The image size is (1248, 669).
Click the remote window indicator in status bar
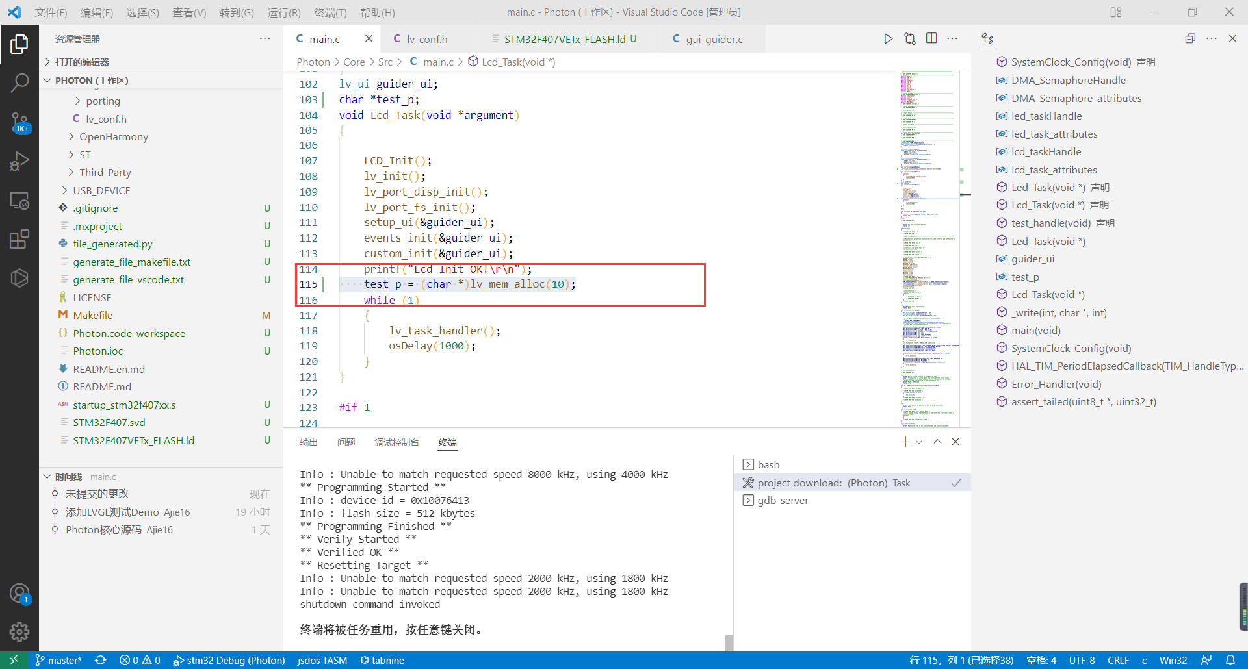[14, 660]
